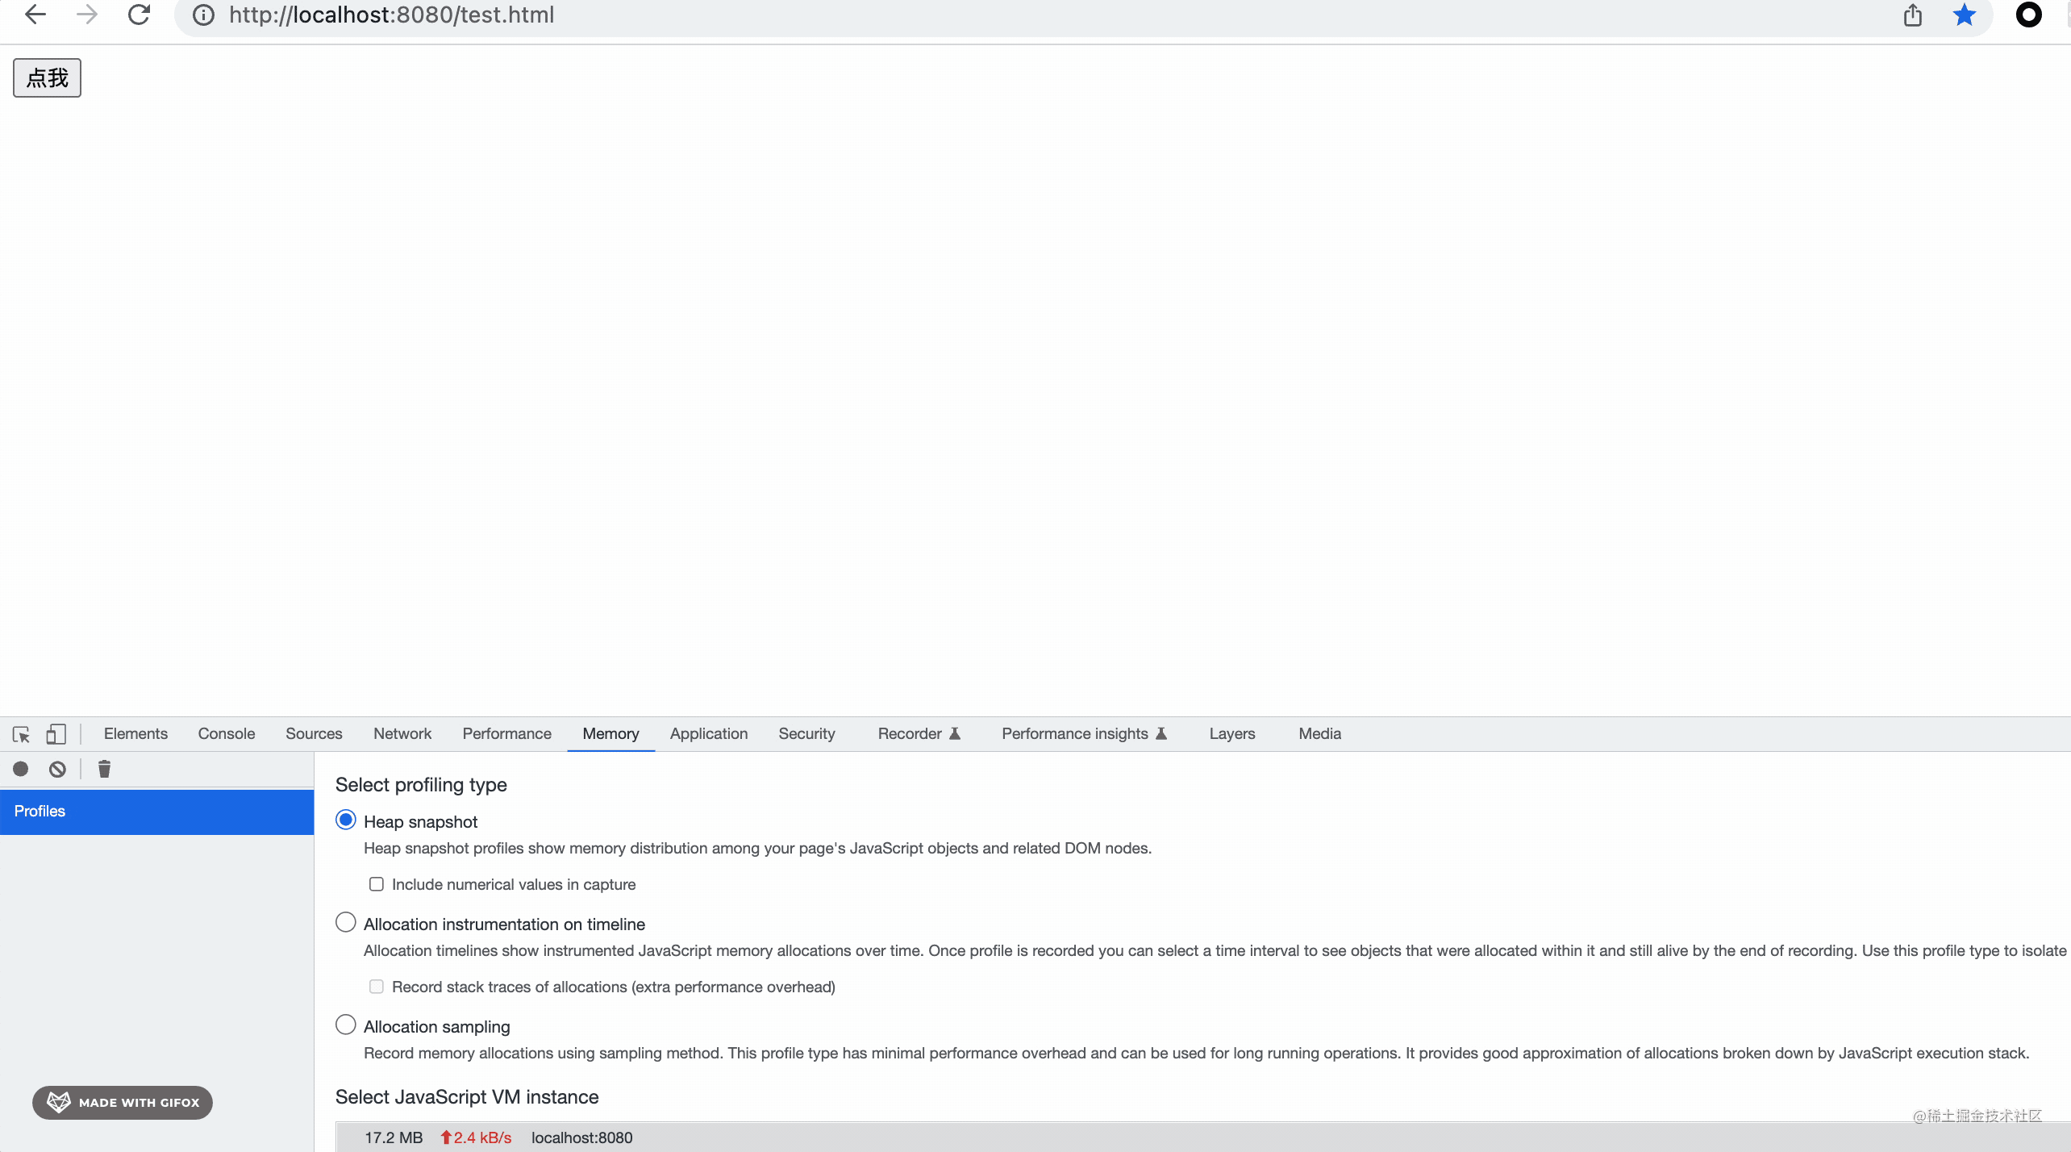
Task: Click the site information icon
Action: pyautogui.click(x=203, y=15)
